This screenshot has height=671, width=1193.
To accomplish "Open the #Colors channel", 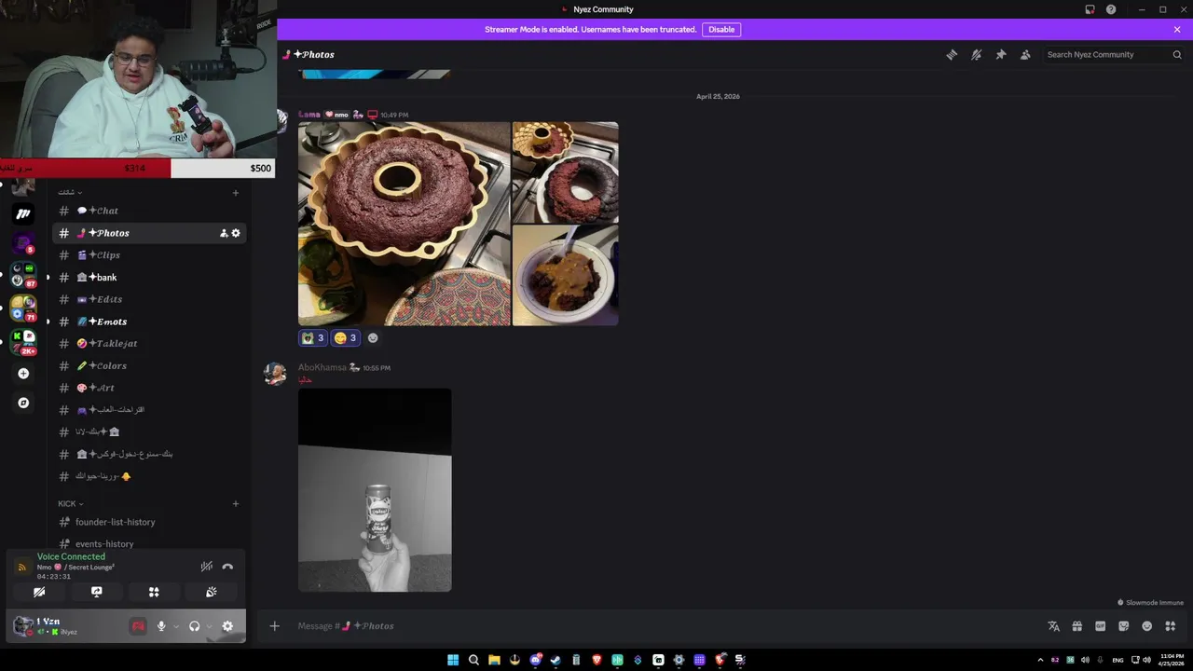I will click(x=149, y=366).
